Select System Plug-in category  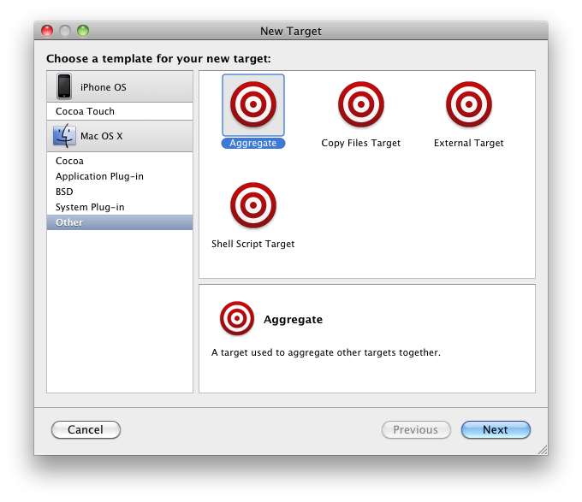(x=90, y=207)
